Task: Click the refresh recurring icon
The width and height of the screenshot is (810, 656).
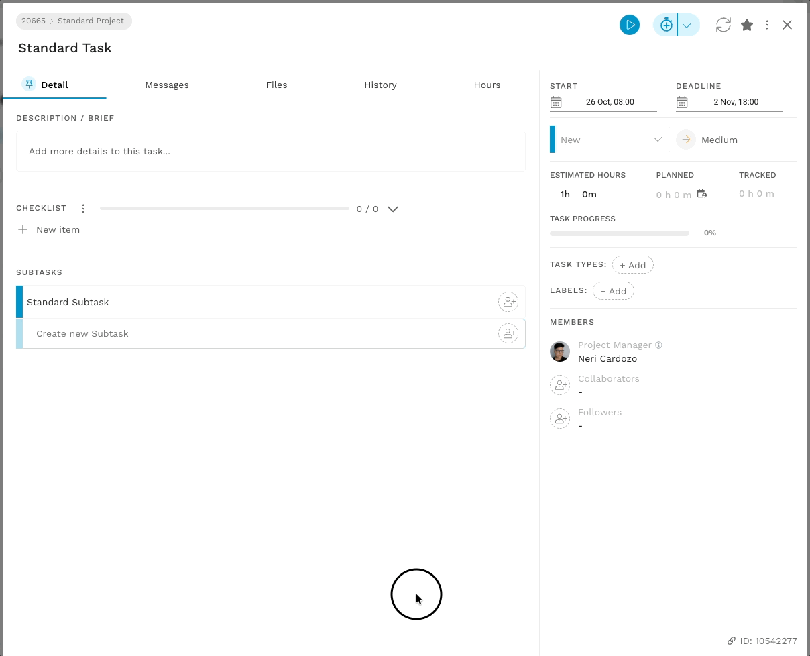Action: [723, 25]
